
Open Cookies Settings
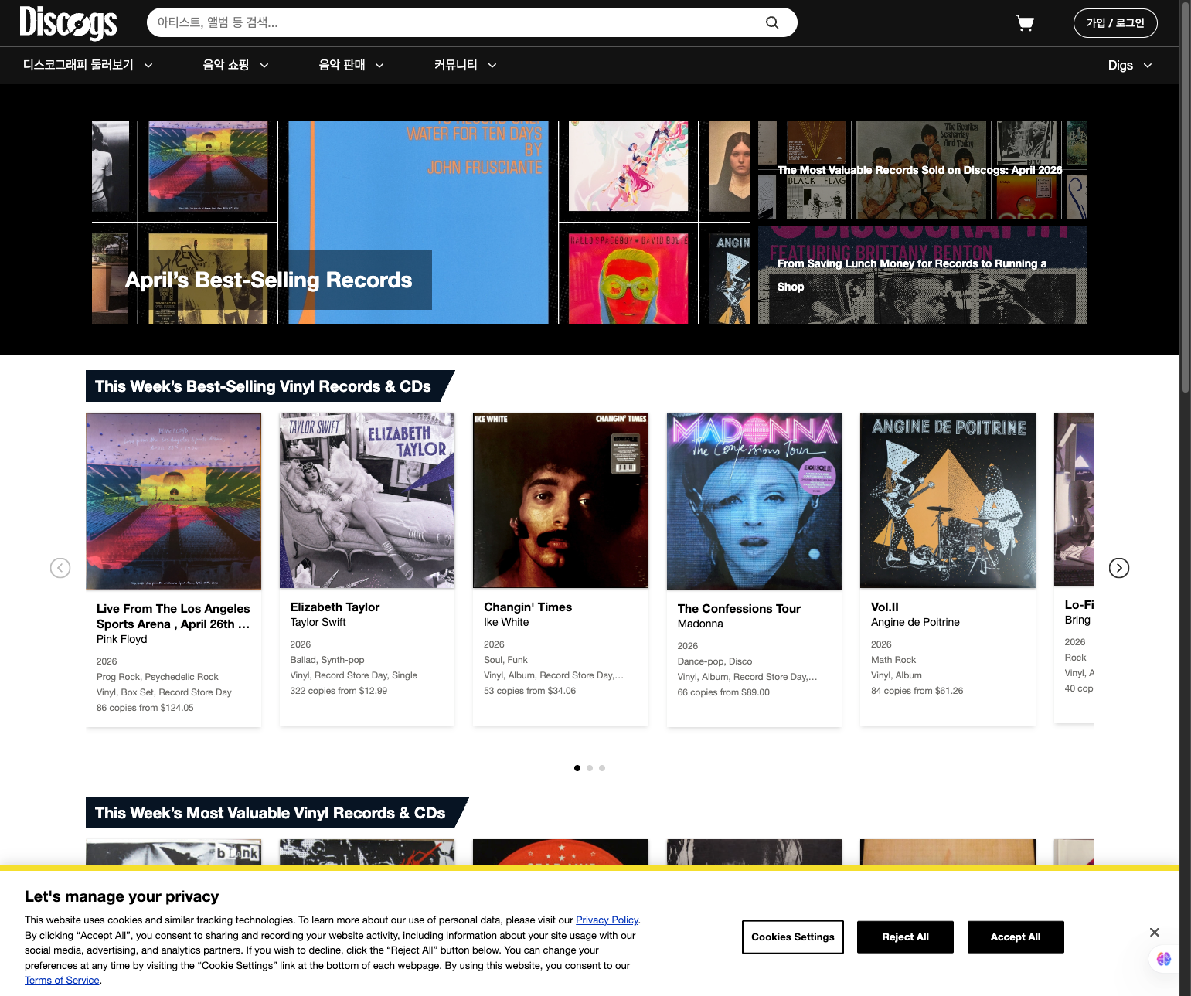793,937
